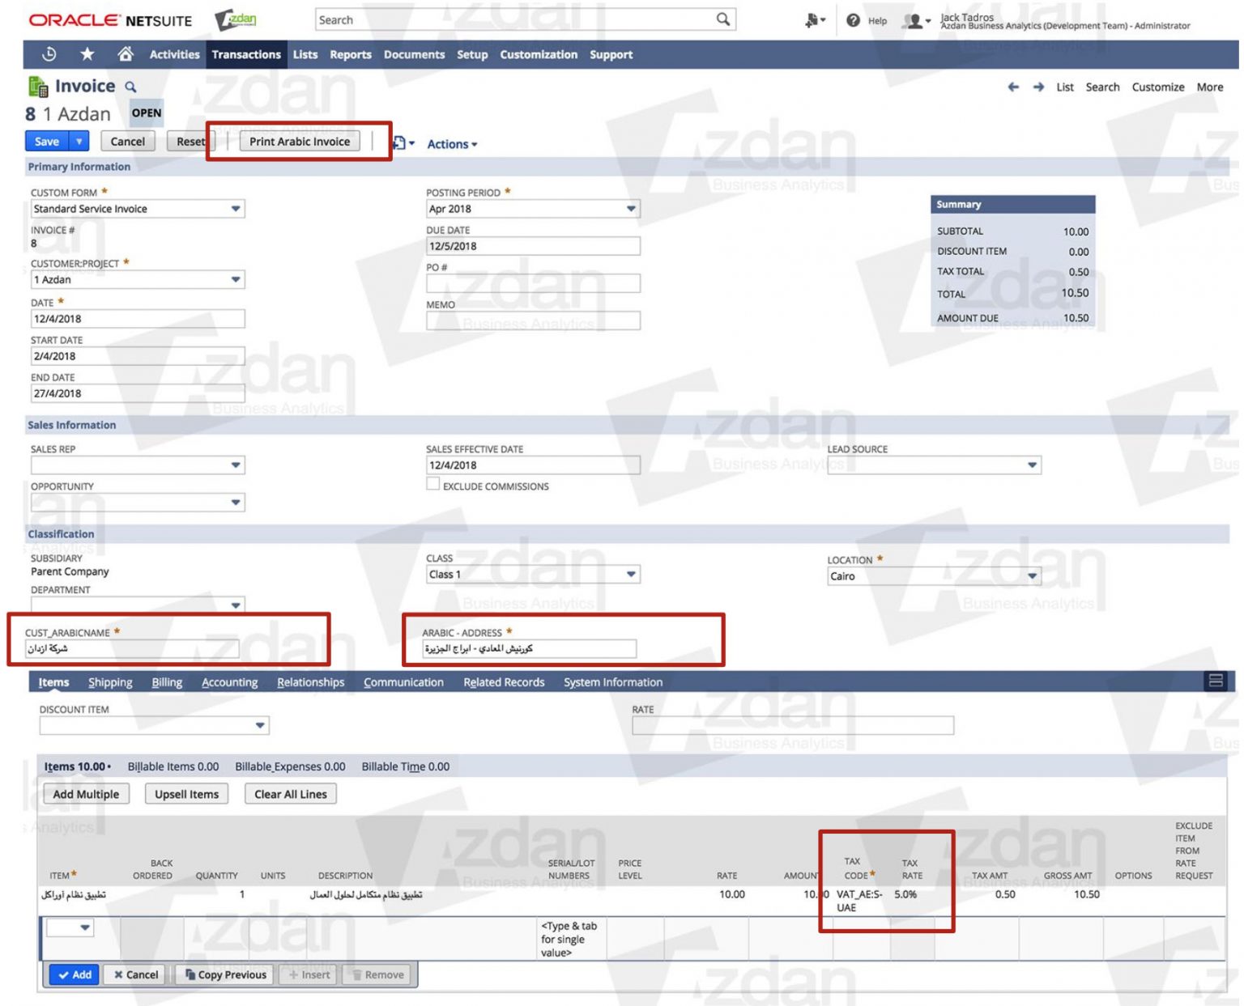Open recent records clock icon
This screenshot has width=1244, height=1006.
pyautogui.click(x=49, y=54)
